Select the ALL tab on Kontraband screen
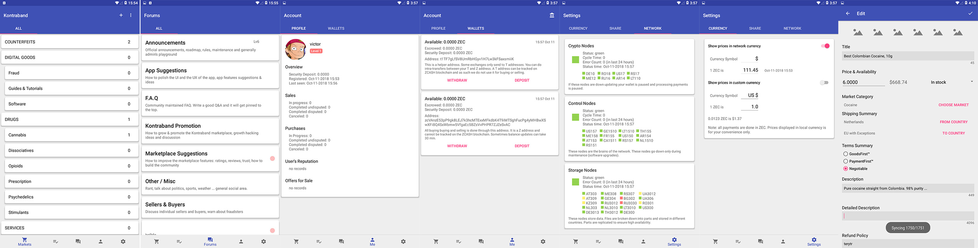This screenshot has width=978, height=248. point(18,28)
